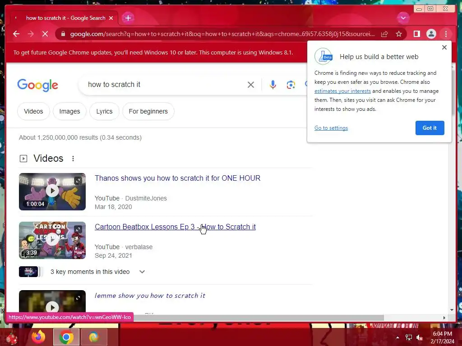The image size is (462, 346).
Task: Filter results by Images
Action: pyautogui.click(x=69, y=112)
